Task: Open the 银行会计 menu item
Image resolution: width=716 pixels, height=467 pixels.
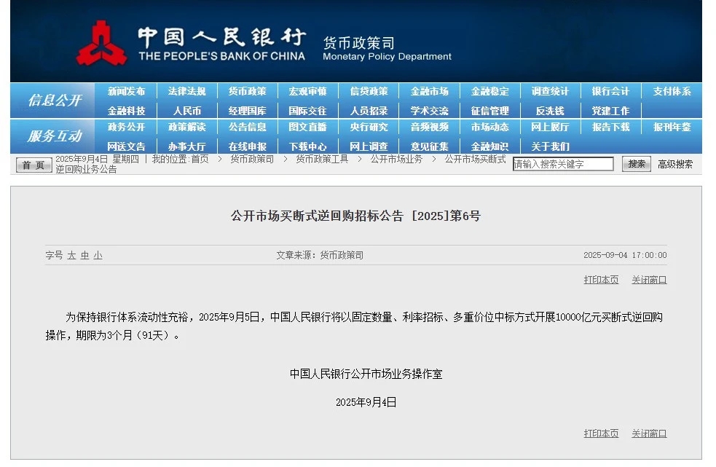Action: pos(610,91)
